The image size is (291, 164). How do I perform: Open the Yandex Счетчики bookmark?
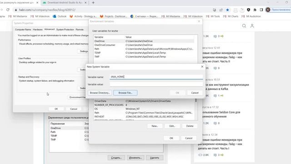[144, 16]
